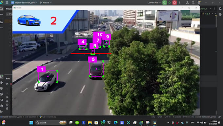Show hidden system tray icons chevron
223x126 pixels.
pyautogui.click(x=168, y=123)
